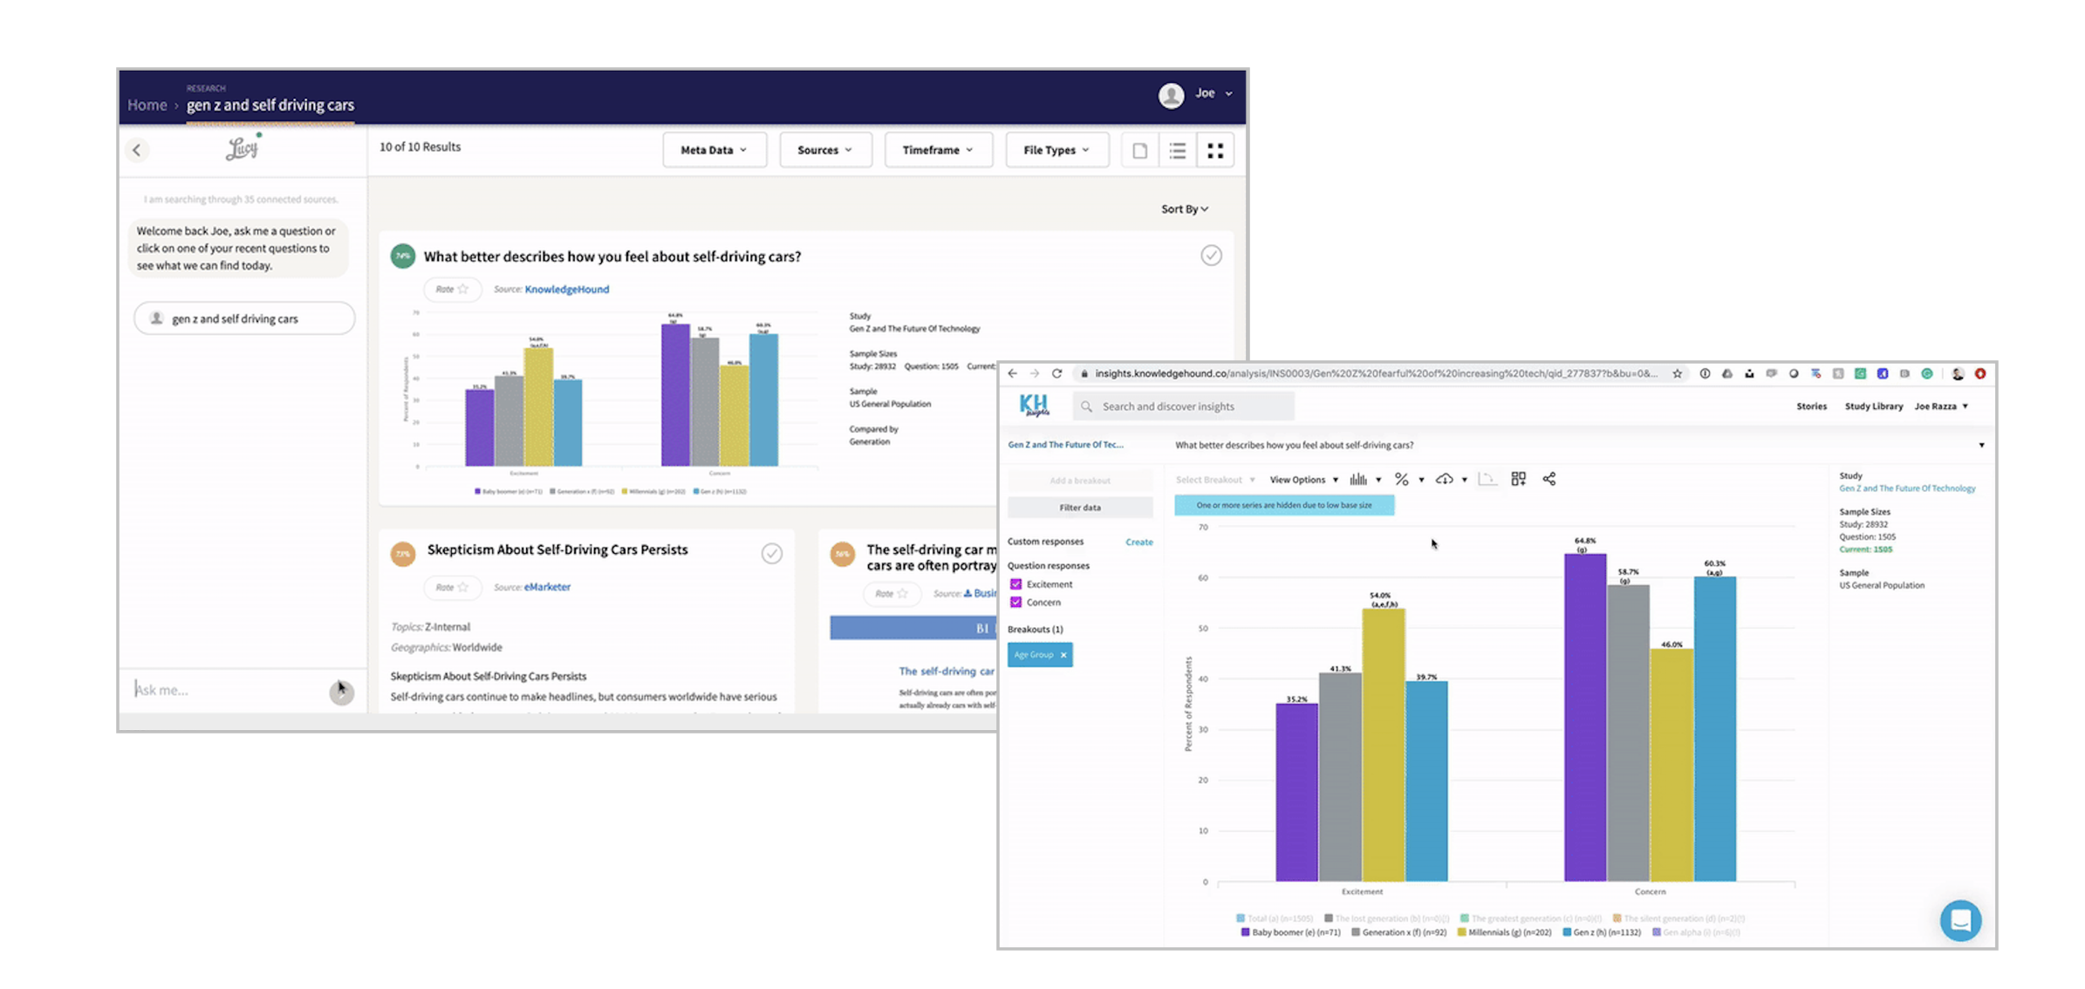Click the cloud download icon

pos(1445,480)
